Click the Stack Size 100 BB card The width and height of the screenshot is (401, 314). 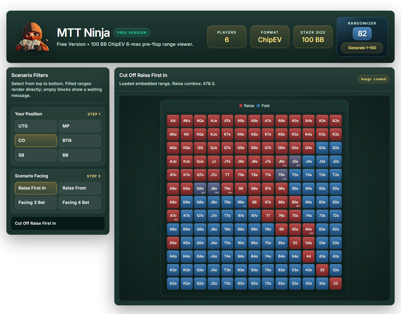313,37
